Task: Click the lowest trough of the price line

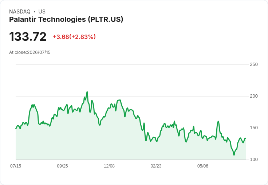Action: pyautogui.click(x=234, y=155)
